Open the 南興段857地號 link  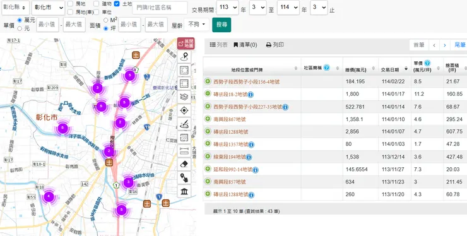[230, 182]
